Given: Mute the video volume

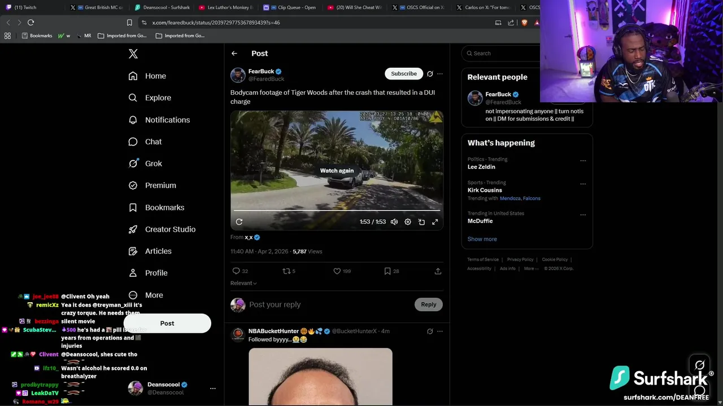Looking at the screenshot, I should 394,222.
